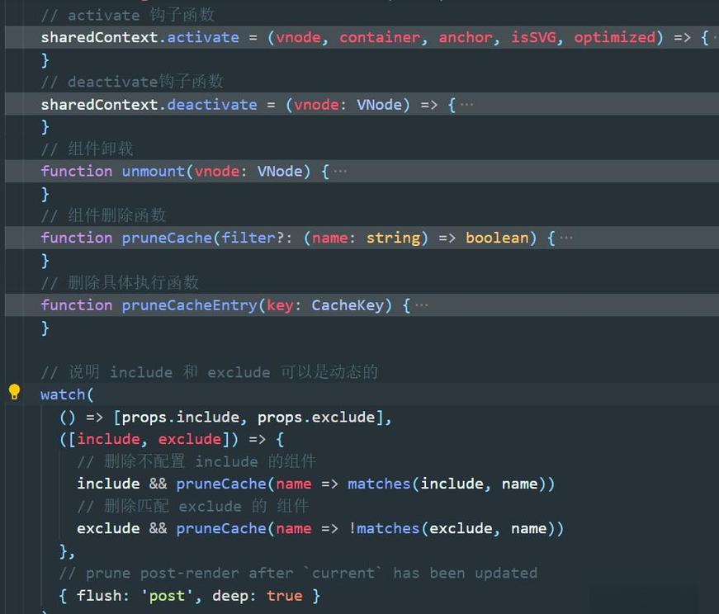Click the 'flush' option key
The image size is (719, 614).
(99, 596)
